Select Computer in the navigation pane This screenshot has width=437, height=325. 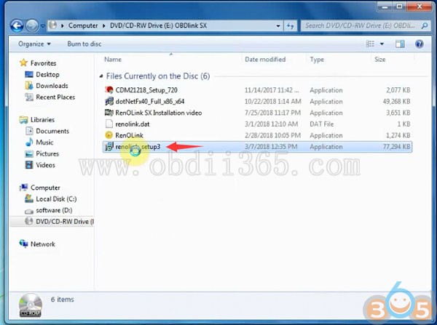pyautogui.click(x=45, y=188)
